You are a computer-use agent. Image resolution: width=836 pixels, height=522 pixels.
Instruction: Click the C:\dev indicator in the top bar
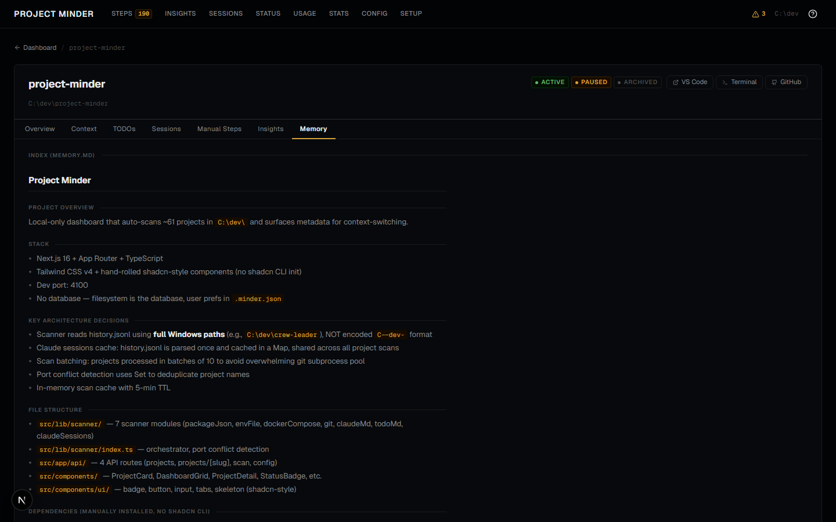(786, 13)
